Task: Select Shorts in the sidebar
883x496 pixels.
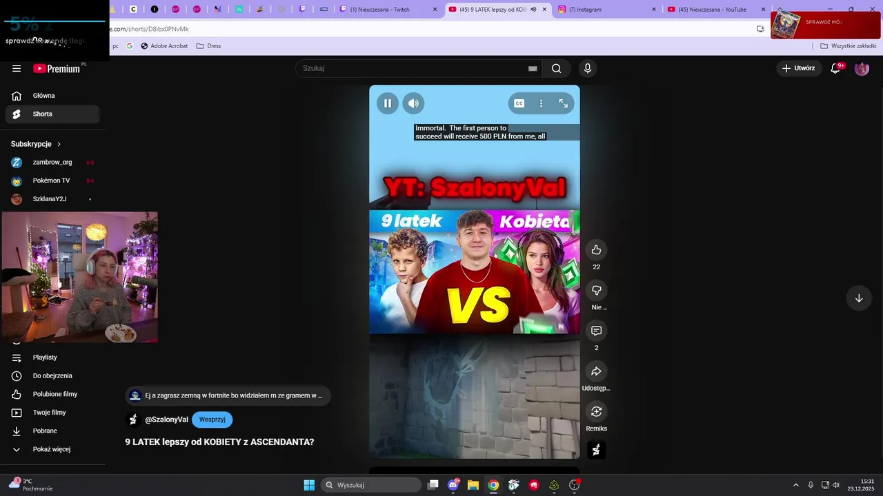Action: tap(52, 114)
